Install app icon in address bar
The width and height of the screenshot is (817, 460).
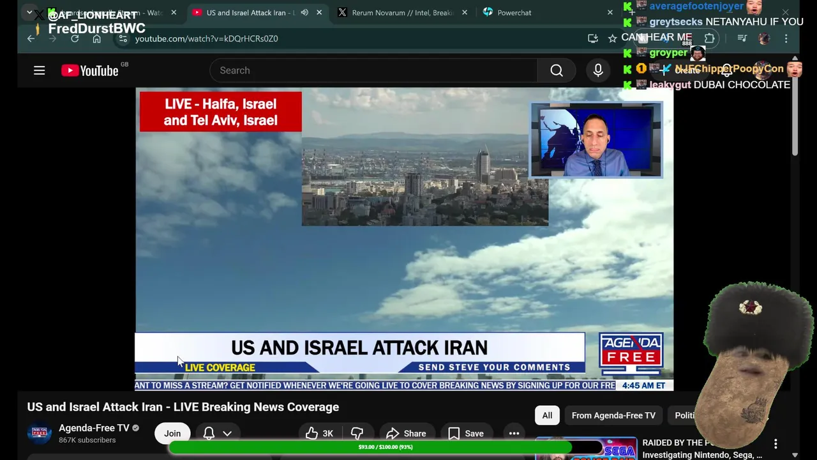click(593, 38)
